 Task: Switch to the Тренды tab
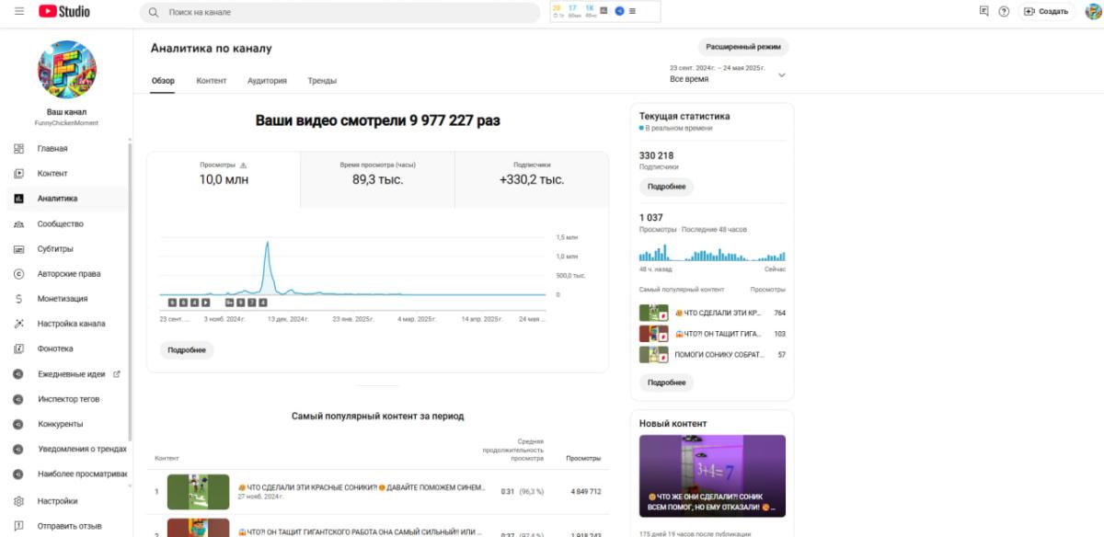pyautogui.click(x=322, y=81)
